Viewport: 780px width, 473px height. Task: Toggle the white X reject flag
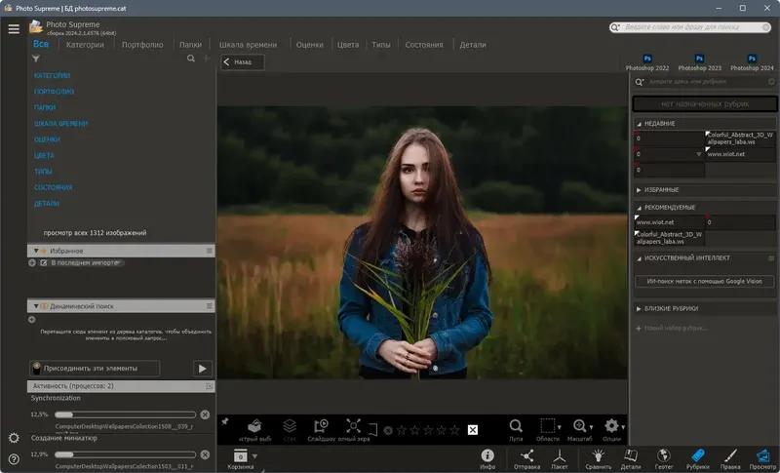472,430
